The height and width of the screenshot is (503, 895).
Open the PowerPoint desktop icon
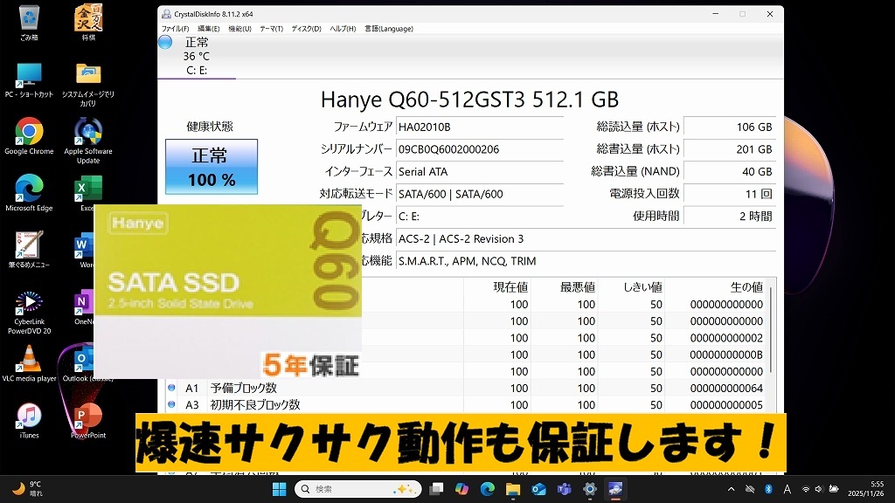click(x=88, y=421)
